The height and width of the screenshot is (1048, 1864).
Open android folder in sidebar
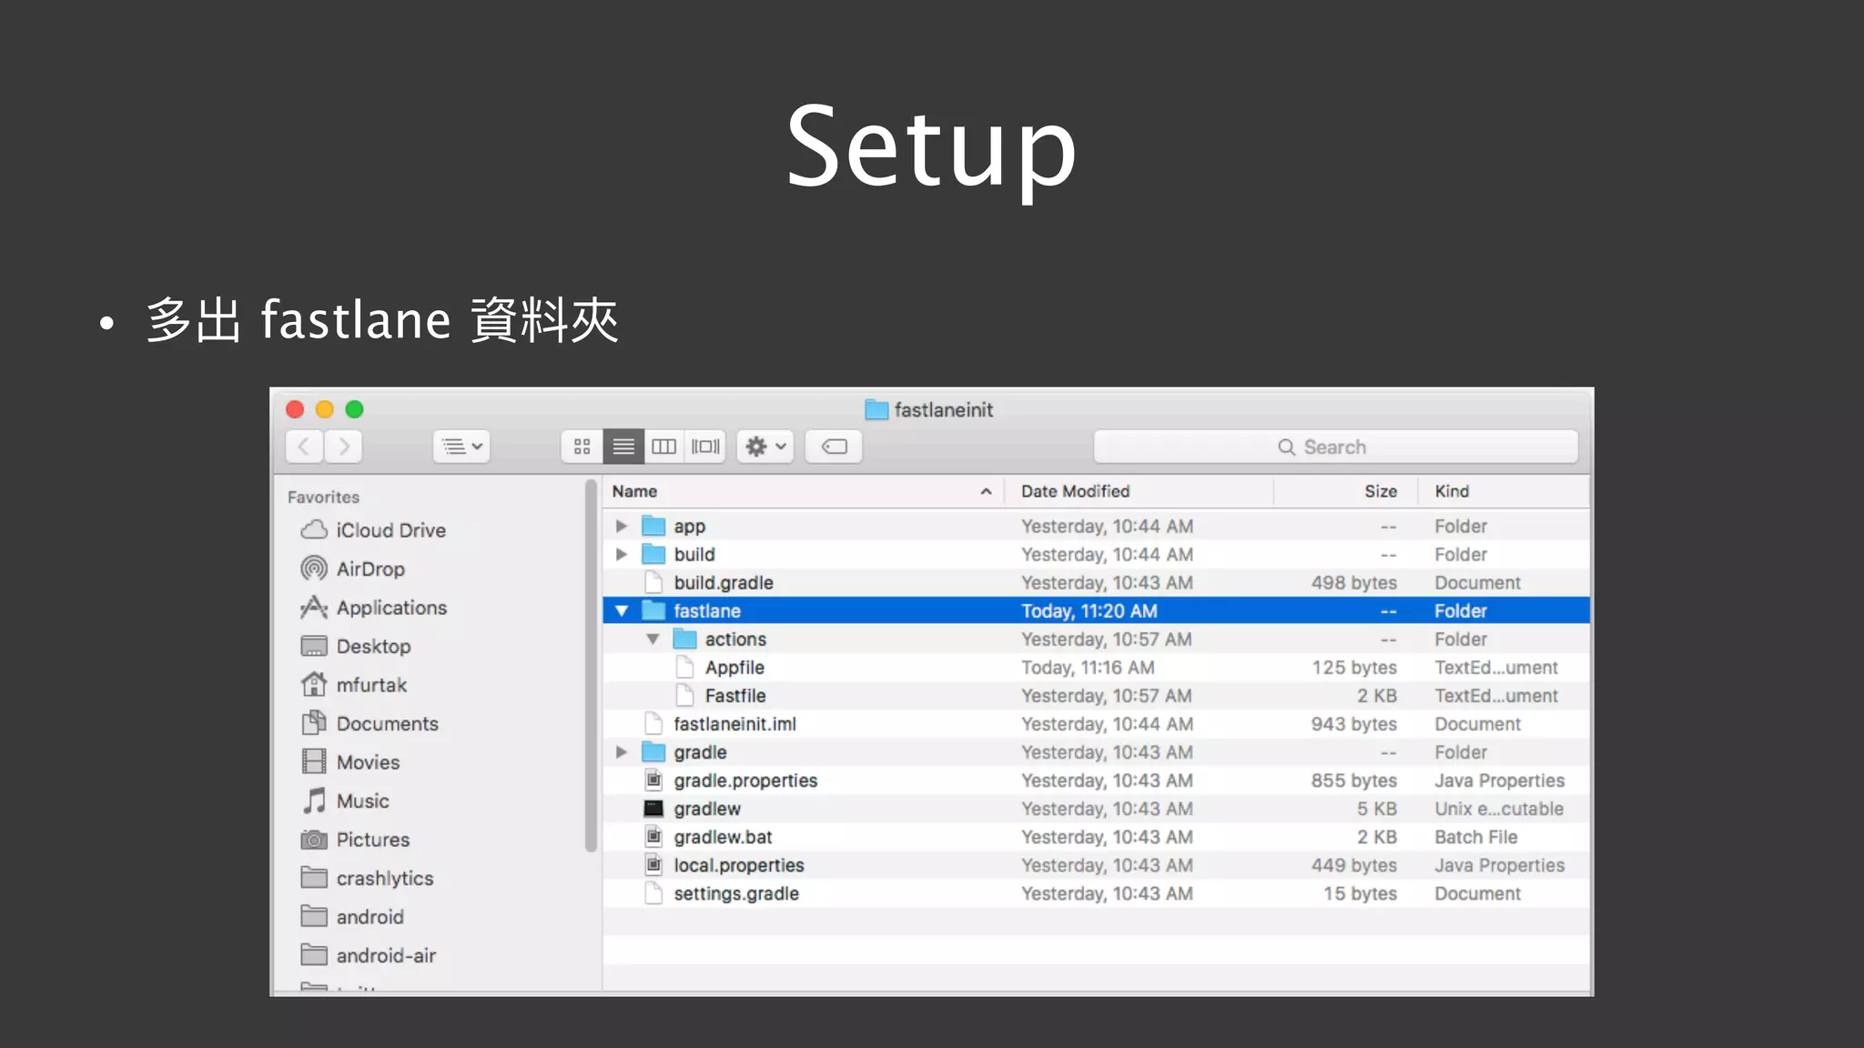(x=352, y=917)
